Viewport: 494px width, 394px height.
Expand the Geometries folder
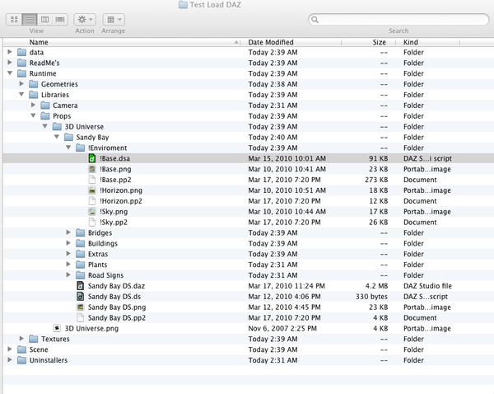click(21, 83)
